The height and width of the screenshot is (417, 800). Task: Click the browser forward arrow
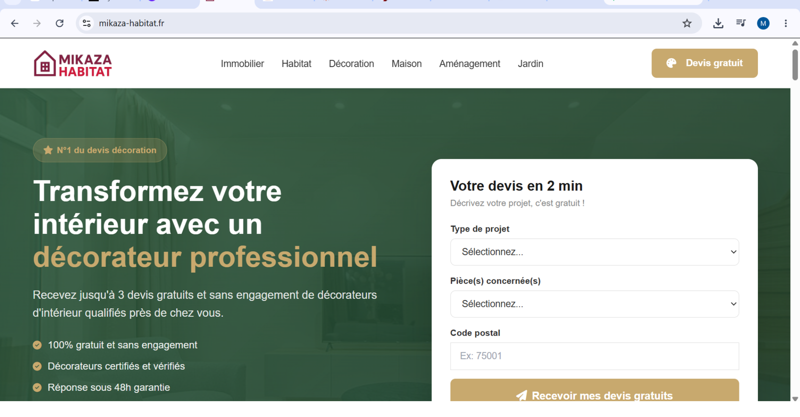click(x=37, y=23)
